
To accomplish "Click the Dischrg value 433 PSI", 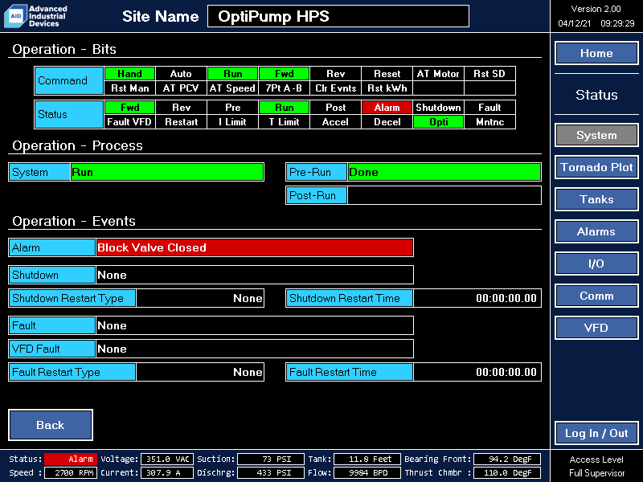I will click(x=271, y=472).
